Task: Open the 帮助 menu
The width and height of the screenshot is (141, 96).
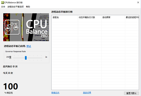Action: click(x=28, y=7)
